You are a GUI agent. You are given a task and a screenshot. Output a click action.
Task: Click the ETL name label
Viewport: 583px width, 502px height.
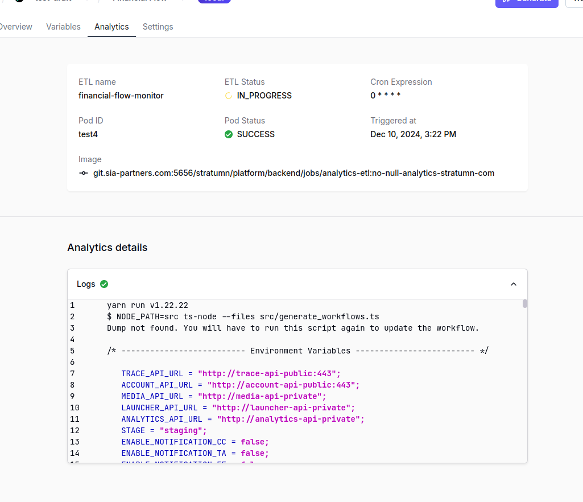point(97,82)
